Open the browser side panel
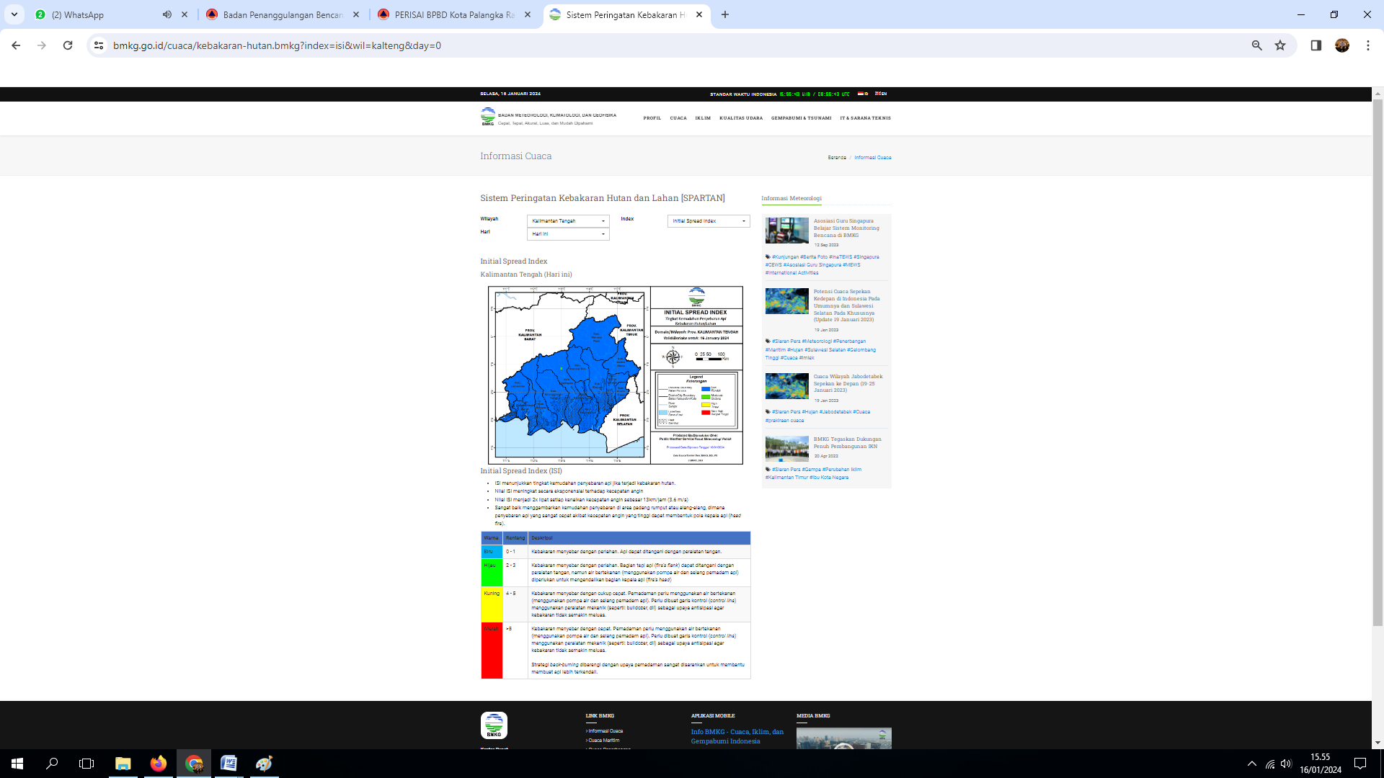This screenshot has height=778, width=1384. click(x=1316, y=45)
